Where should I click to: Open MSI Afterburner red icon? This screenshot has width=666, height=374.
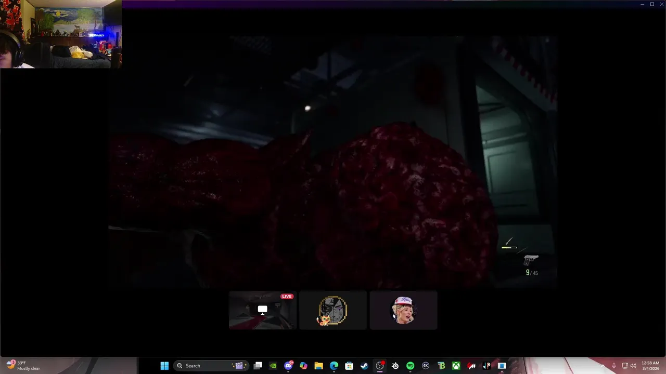click(471, 366)
